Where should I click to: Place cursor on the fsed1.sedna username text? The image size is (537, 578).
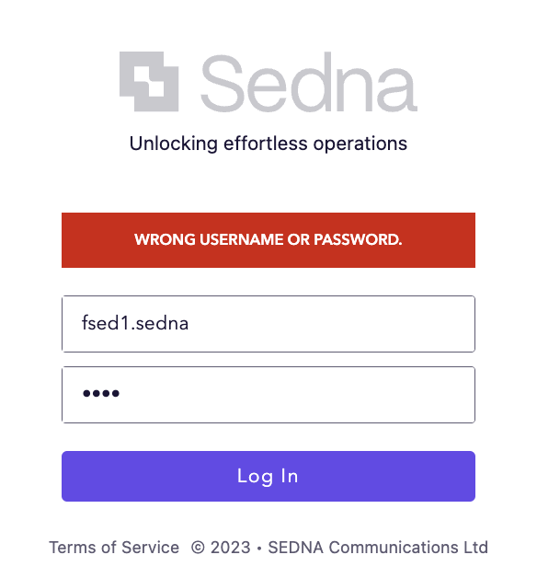click(135, 323)
